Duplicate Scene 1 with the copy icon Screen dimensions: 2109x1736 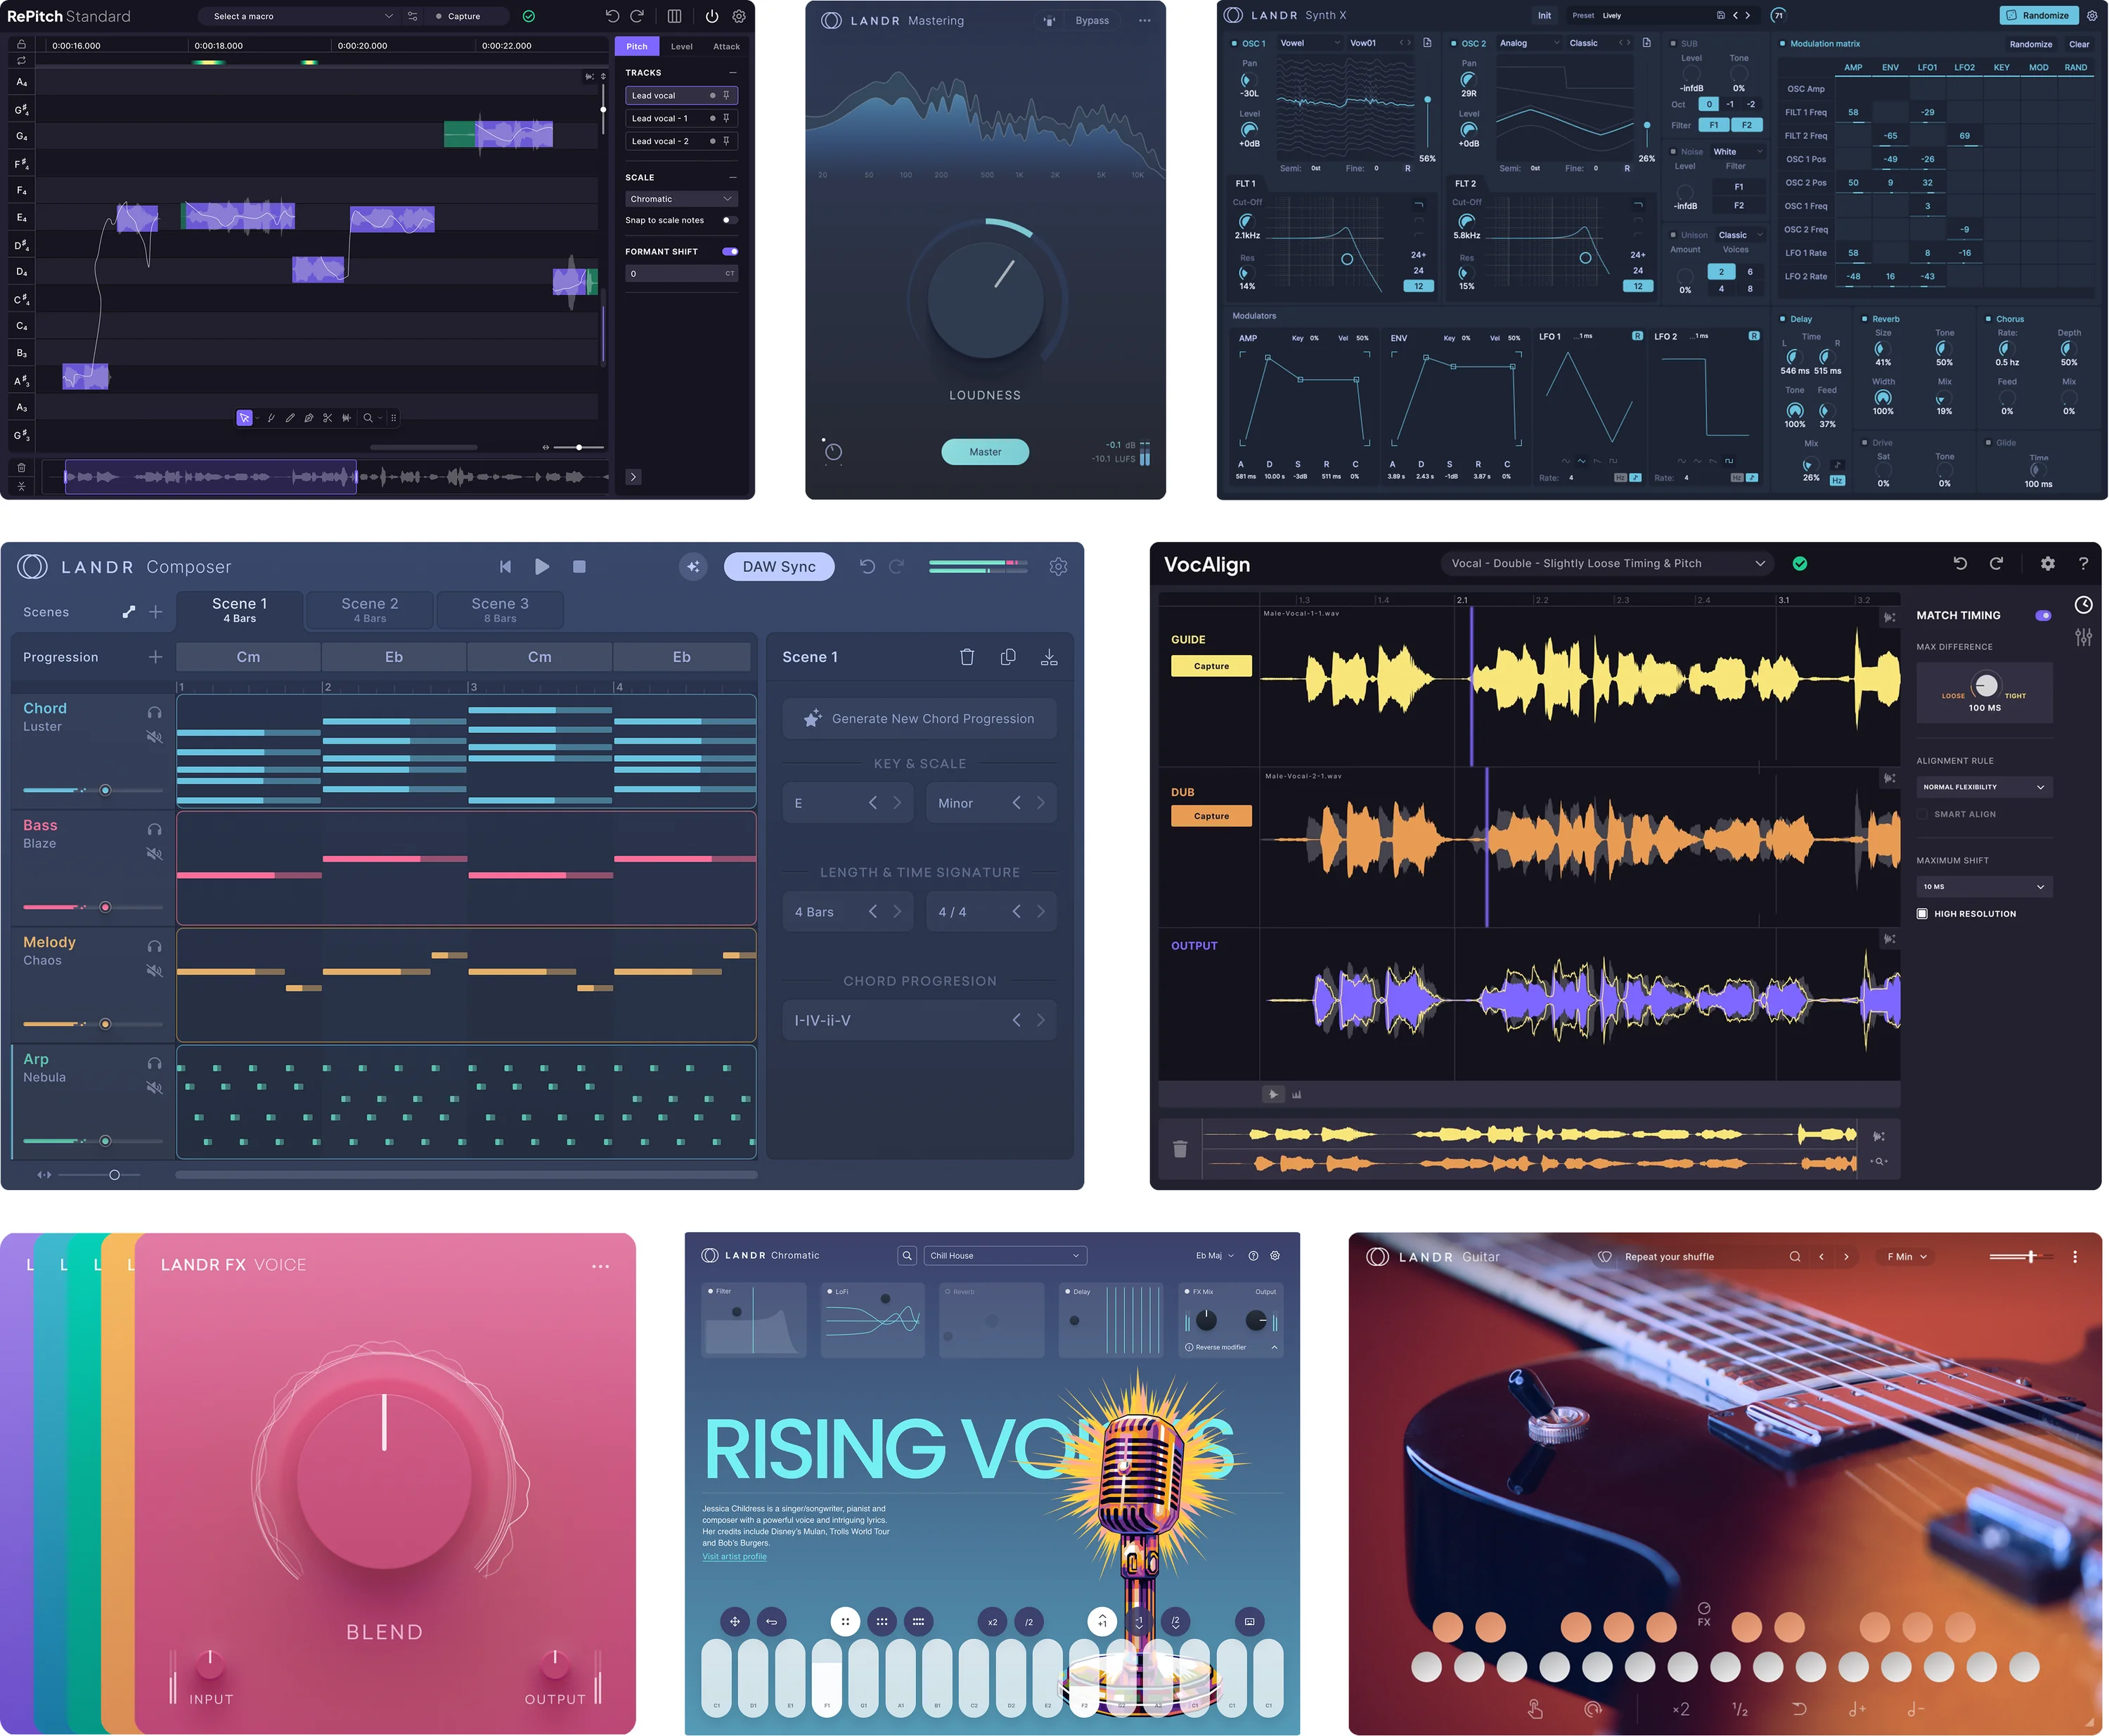pos(1008,657)
